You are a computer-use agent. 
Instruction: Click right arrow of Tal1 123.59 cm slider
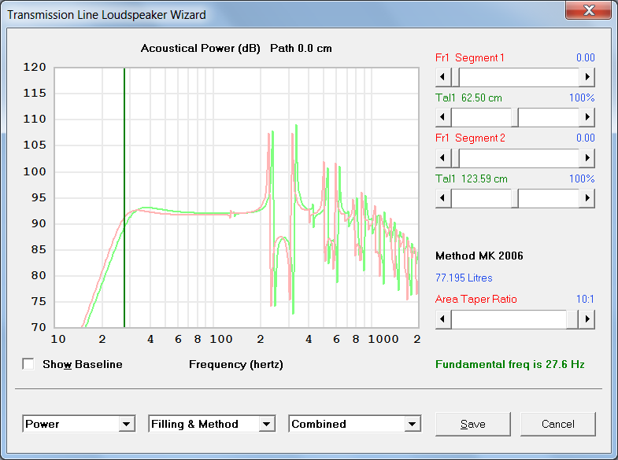coord(587,198)
